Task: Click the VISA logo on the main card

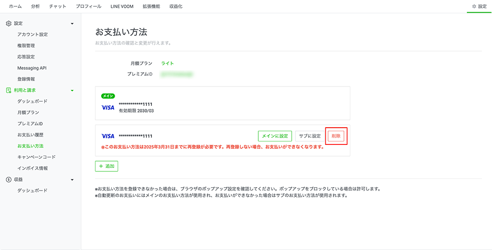Action: click(108, 107)
